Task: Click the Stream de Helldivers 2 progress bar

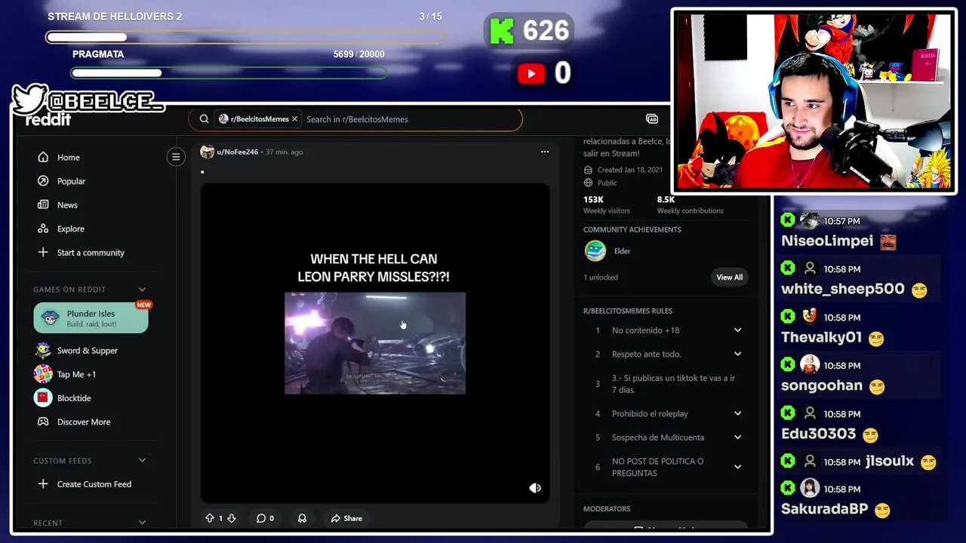Action: (245, 37)
